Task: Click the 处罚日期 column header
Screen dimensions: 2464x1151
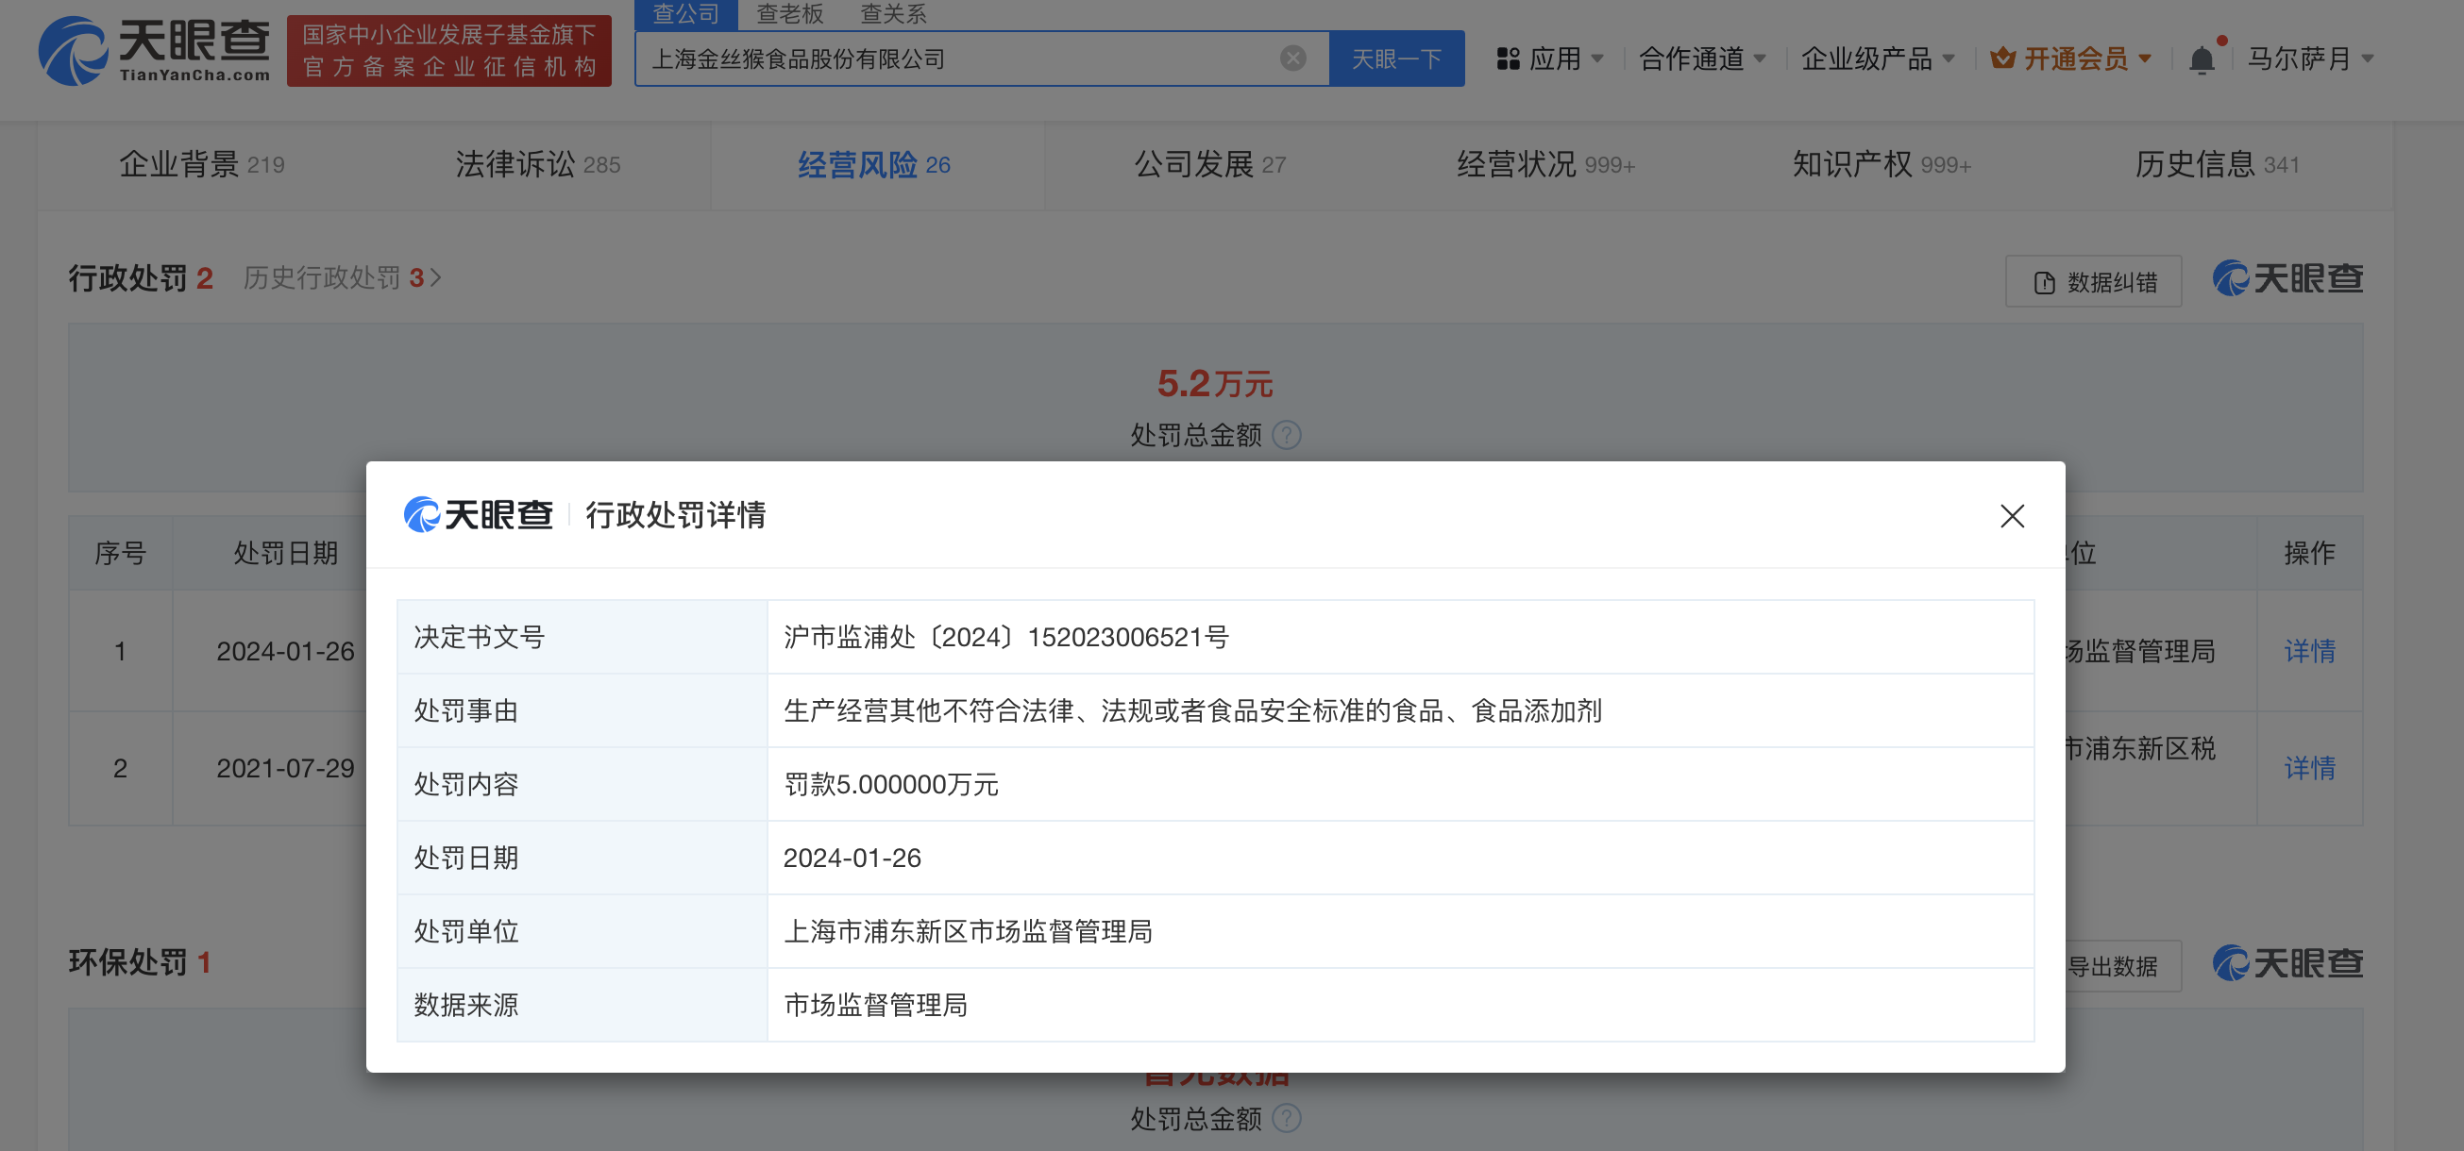Action: 285,553
